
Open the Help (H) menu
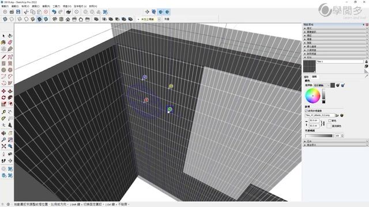point(93,6)
